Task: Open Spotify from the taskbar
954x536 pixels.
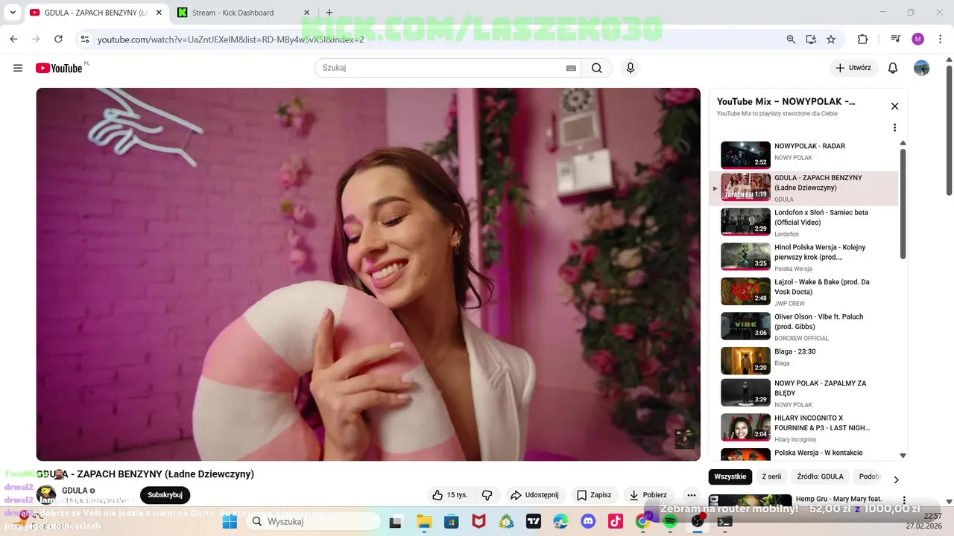Action: (669, 522)
